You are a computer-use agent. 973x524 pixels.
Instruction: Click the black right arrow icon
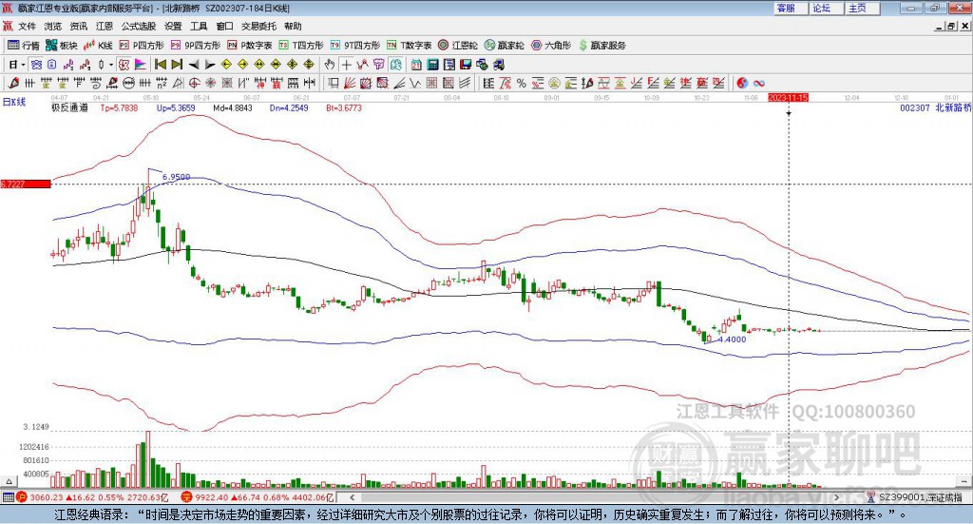coord(210,65)
